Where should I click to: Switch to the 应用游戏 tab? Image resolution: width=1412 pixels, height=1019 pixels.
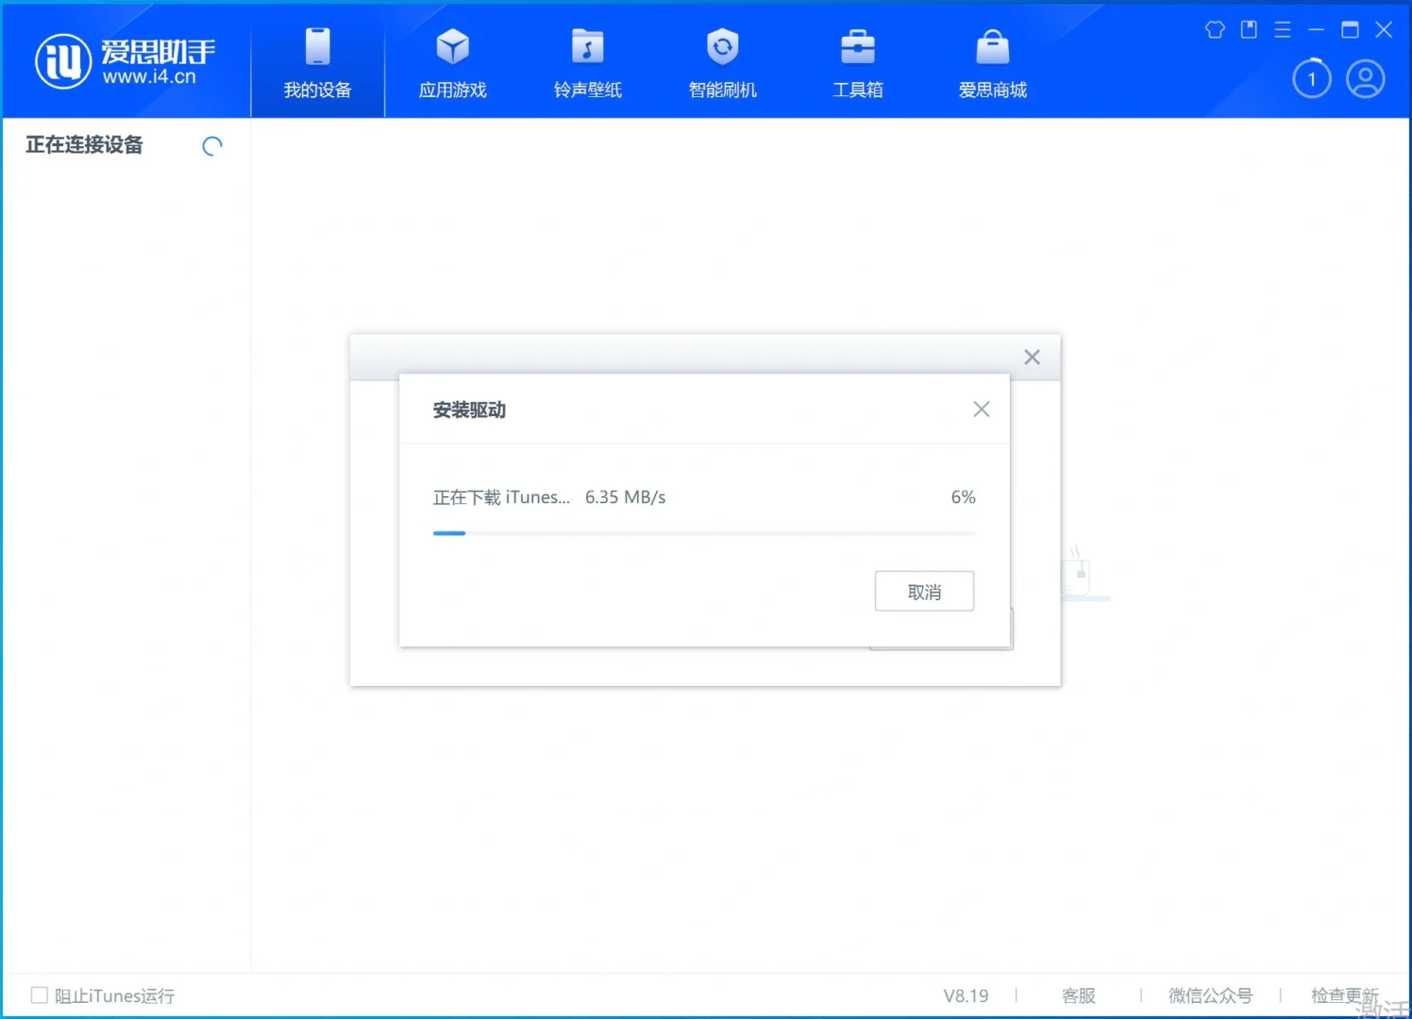[452, 90]
